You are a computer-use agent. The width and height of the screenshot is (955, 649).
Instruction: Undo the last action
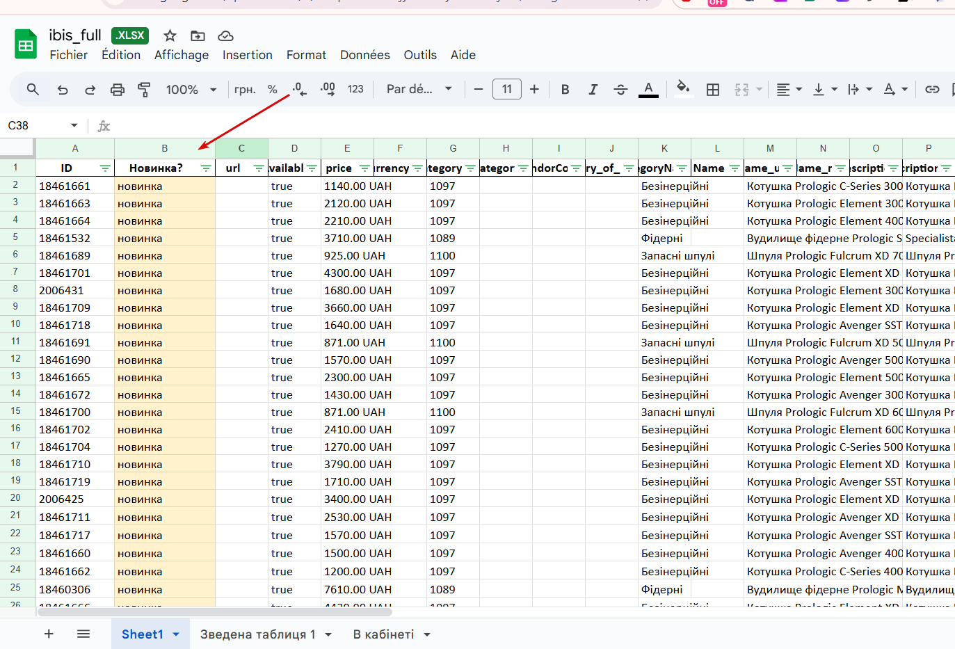tap(63, 89)
